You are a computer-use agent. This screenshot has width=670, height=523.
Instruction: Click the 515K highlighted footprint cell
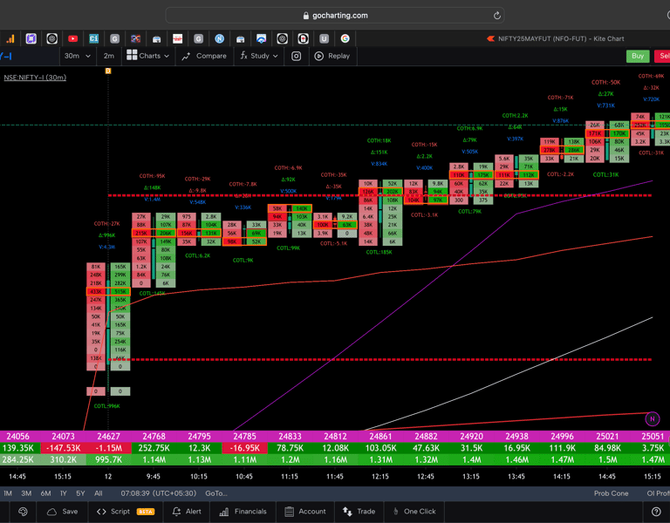point(120,292)
